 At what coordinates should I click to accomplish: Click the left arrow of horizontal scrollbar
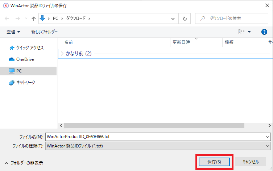(x=61, y=125)
